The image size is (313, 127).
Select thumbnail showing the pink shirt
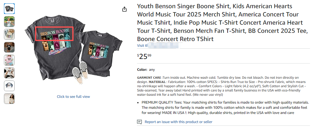pyautogui.click(x=9, y=60)
